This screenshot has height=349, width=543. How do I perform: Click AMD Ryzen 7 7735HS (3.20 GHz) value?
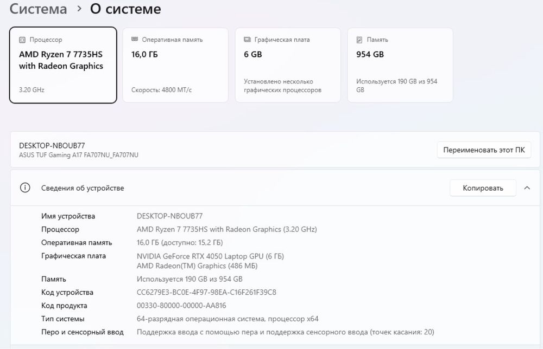(x=227, y=229)
